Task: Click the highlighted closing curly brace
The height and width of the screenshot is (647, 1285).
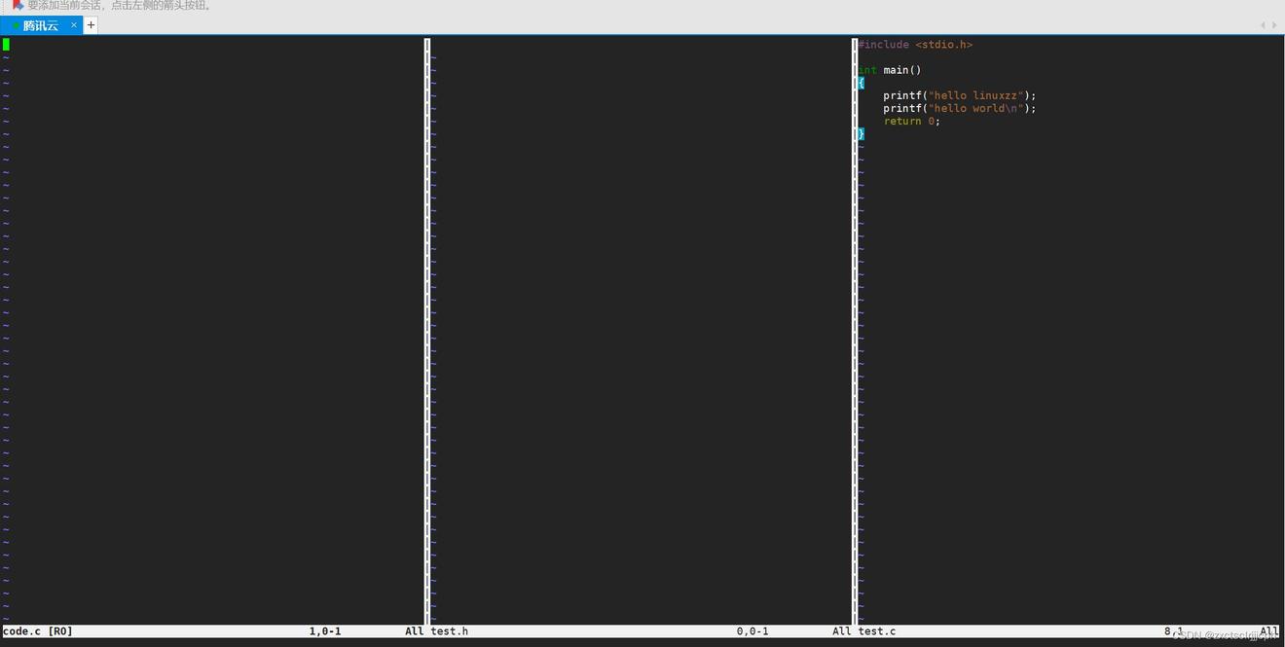Action: (861, 133)
